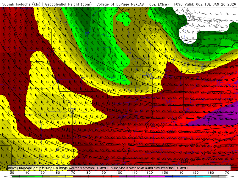This screenshot has width=238, height=178.
Task: Select the gray 160-165 kt swatch
Action: tap(214, 177)
